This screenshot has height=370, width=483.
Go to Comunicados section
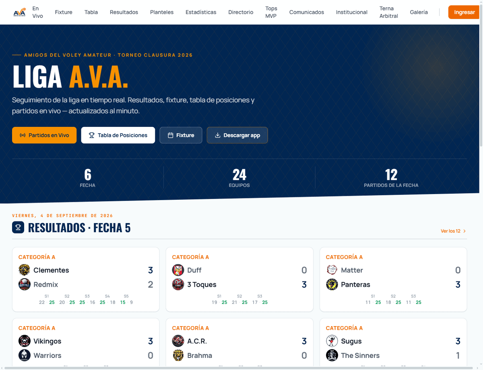point(307,12)
